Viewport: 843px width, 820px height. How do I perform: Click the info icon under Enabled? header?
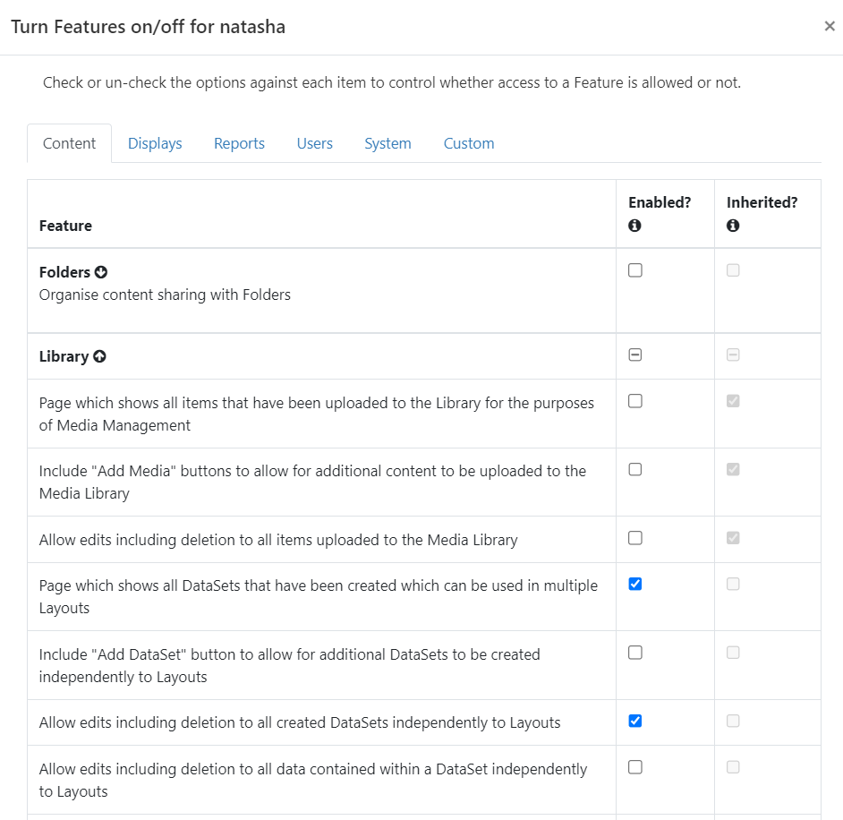635,226
